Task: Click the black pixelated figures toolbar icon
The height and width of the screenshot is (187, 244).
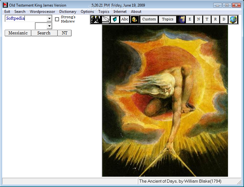Action: point(95,19)
